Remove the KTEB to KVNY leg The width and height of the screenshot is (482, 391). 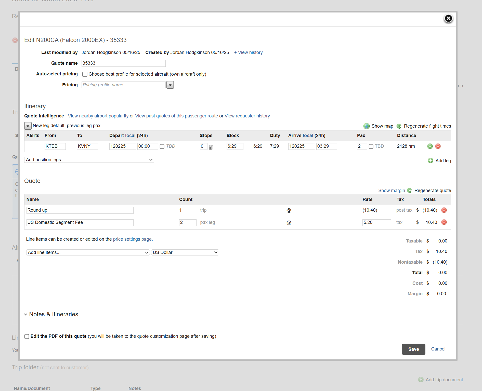(x=438, y=146)
